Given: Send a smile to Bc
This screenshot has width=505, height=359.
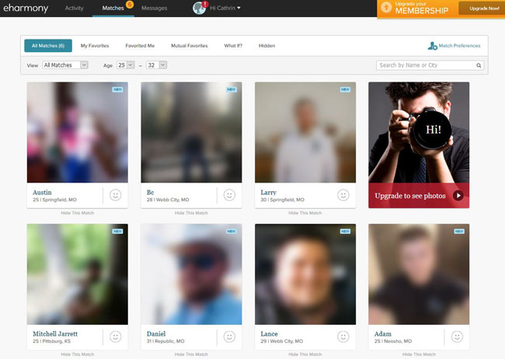Looking at the screenshot, I should click(229, 195).
